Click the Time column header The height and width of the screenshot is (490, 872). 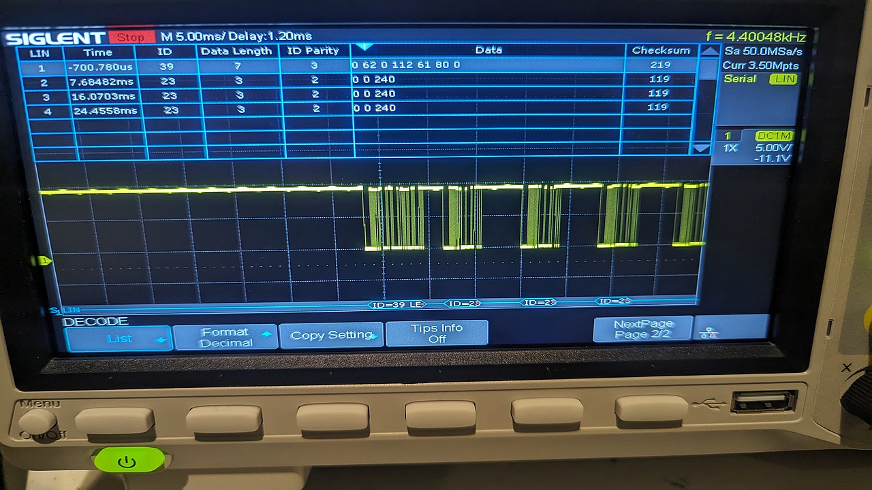click(98, 52)
